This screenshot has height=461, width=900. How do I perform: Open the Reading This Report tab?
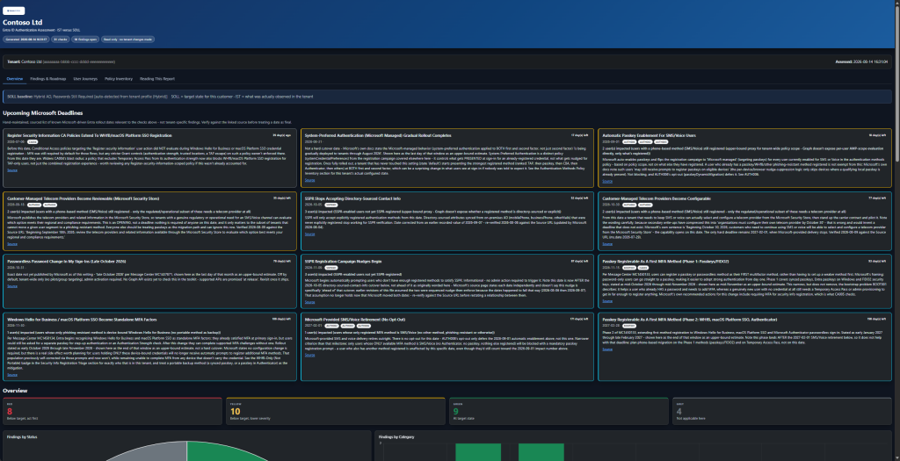(157, 78)
